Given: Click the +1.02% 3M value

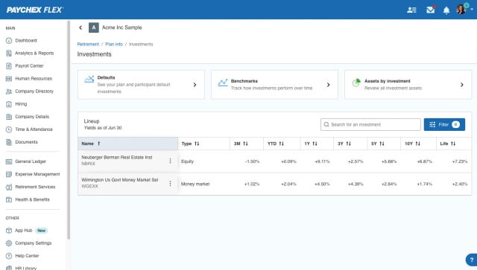Looking at the screenshot, I should [x=252, y=184].
